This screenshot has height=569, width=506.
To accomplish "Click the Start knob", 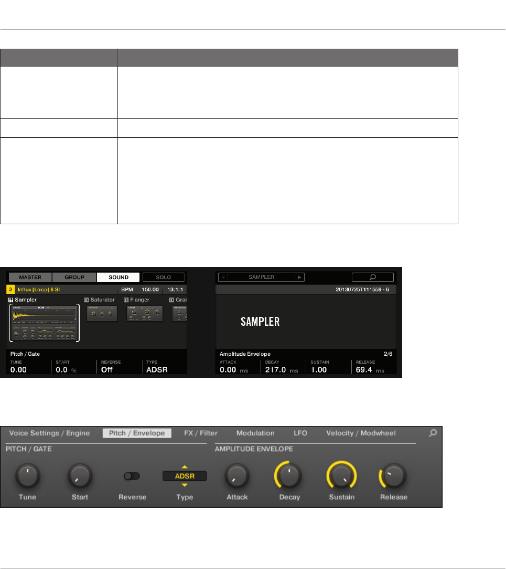I will pos(80,476).
